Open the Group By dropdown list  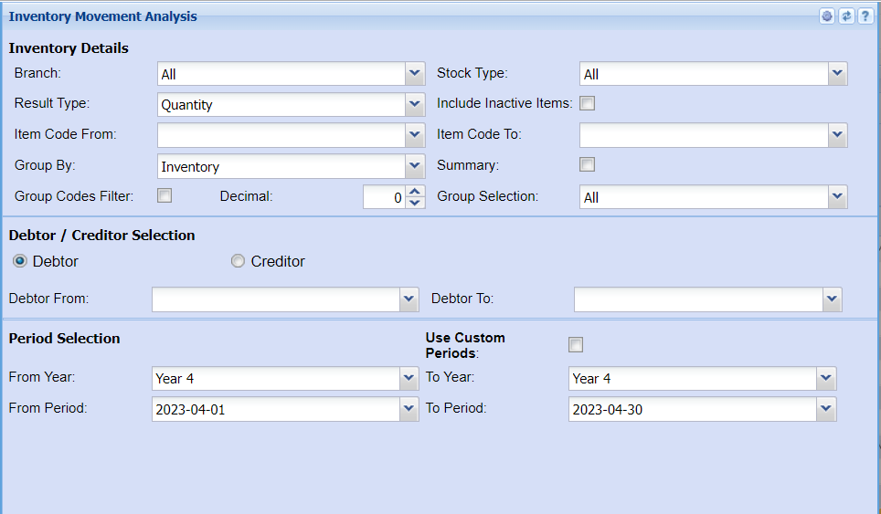[x=415, y=166]
